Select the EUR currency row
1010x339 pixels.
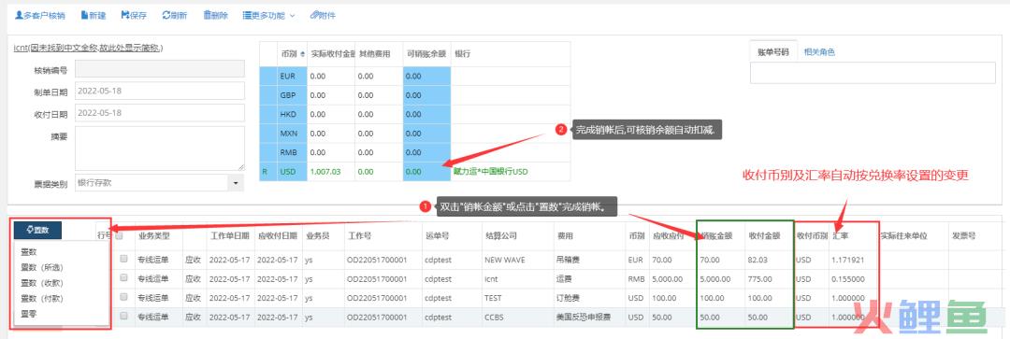point(415,76)
